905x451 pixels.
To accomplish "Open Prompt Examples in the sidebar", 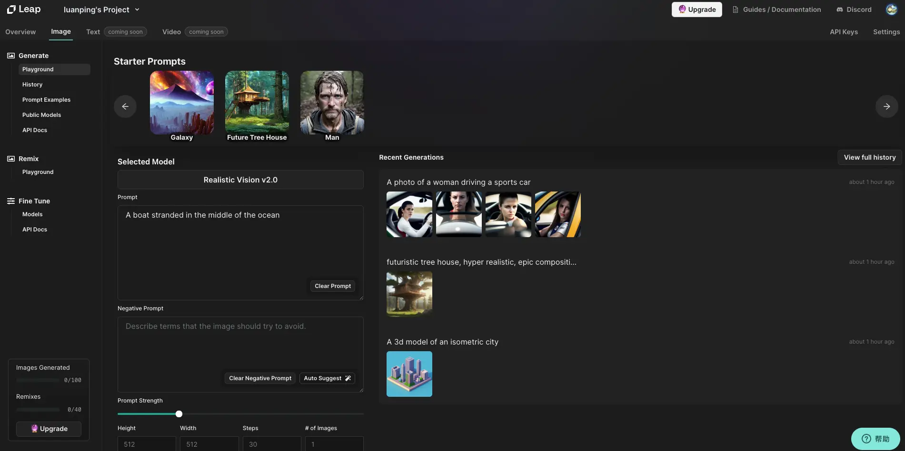I will tap(46, 100).
